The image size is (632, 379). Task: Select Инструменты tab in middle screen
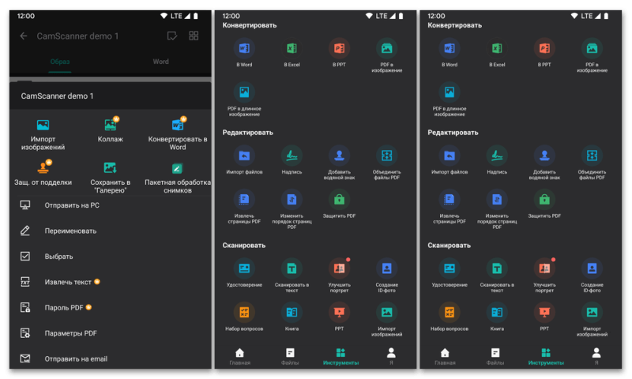pyautogui.click(x=340, y=356)
